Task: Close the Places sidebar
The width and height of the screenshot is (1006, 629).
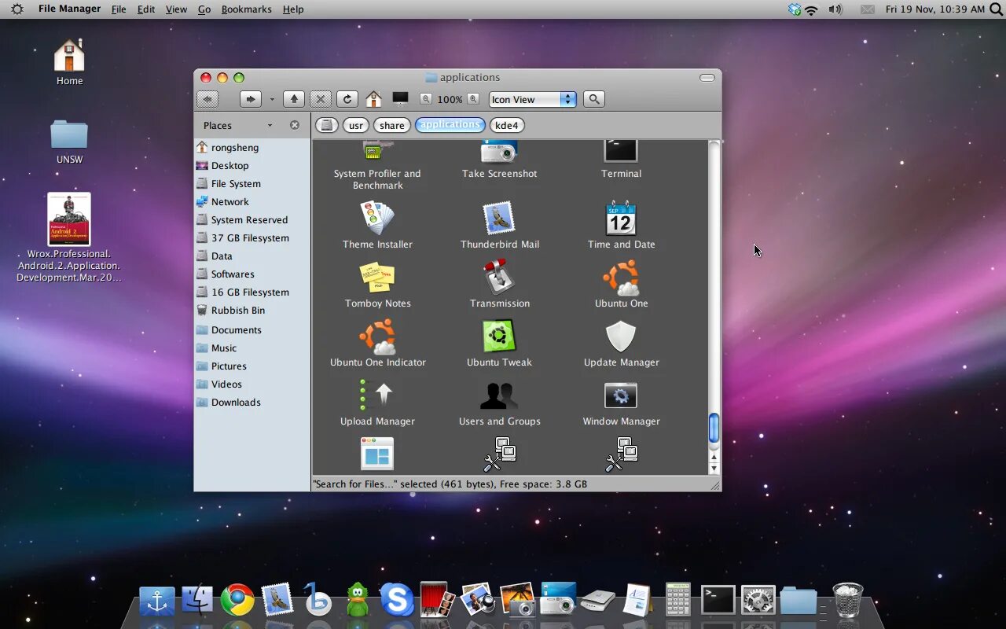Action: tap(295, 125)
